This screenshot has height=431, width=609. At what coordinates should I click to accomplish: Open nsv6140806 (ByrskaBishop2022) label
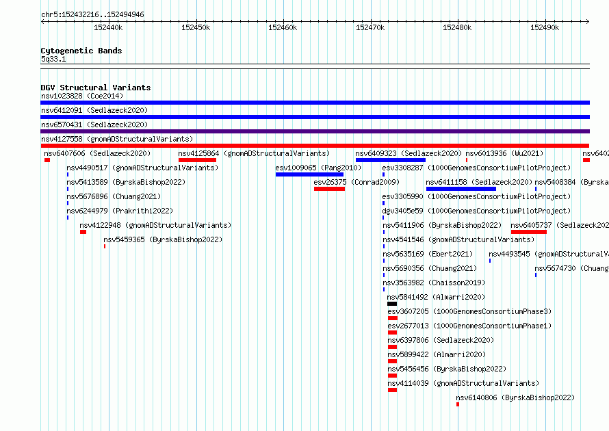[x=515, y=397]
